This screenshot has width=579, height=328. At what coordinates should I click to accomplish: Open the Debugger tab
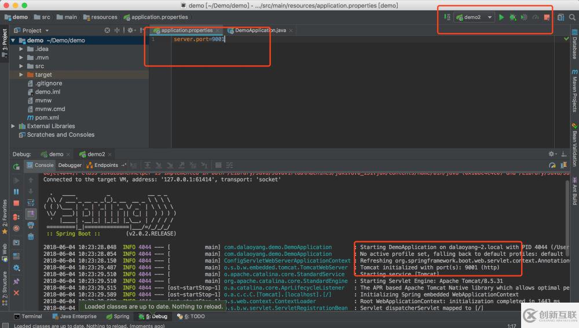click(70, 165)
